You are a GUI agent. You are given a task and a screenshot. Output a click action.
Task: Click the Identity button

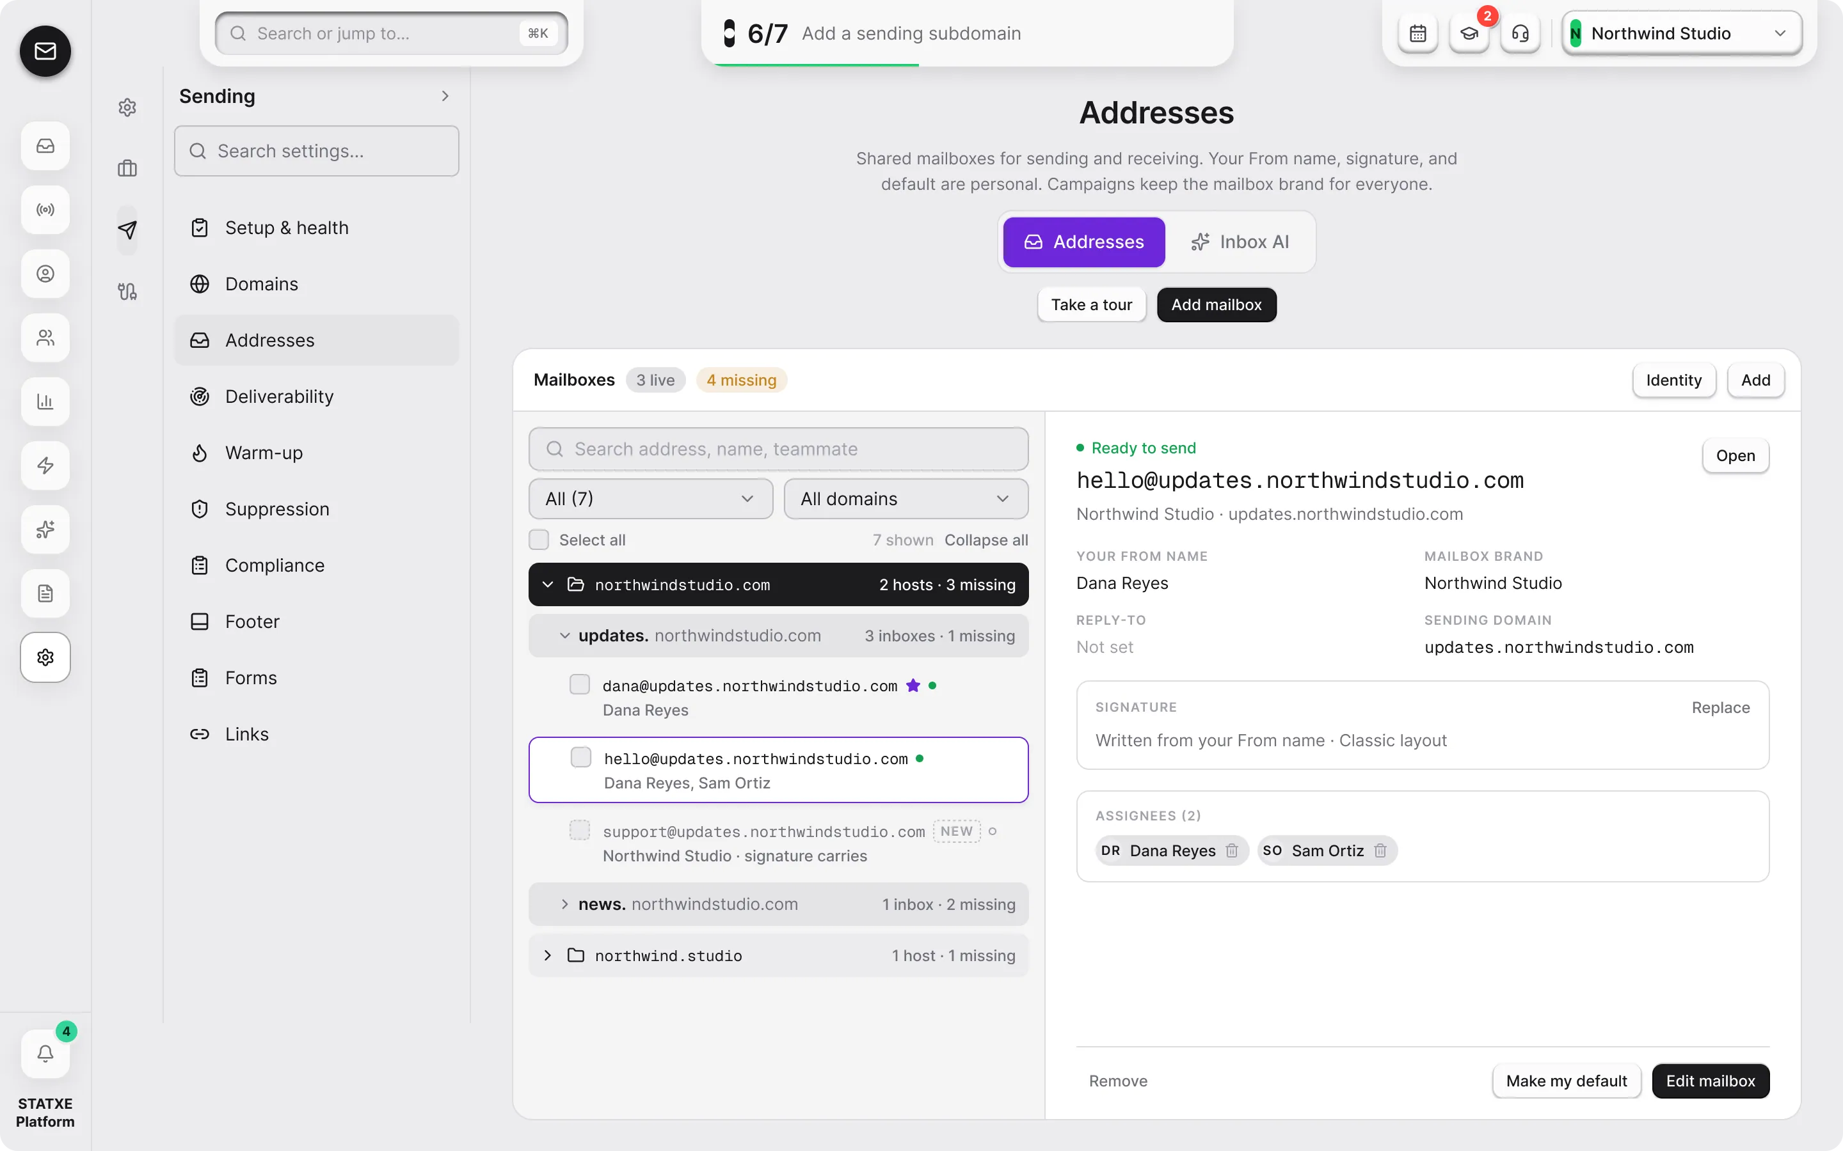click(1673, 380)
